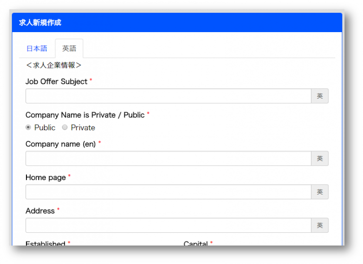Click the 英 badge beside Job Offer Subject
Image resolution: width=363 pixels, height=264 pixels.
click(320, 96)
